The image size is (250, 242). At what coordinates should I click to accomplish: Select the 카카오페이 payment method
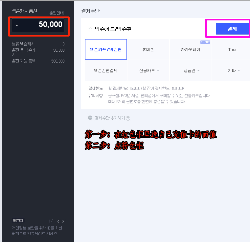point(191,49)
